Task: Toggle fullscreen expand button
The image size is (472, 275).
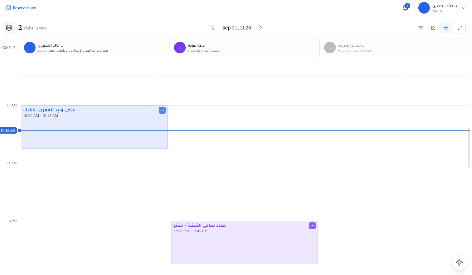Action: 460,28
